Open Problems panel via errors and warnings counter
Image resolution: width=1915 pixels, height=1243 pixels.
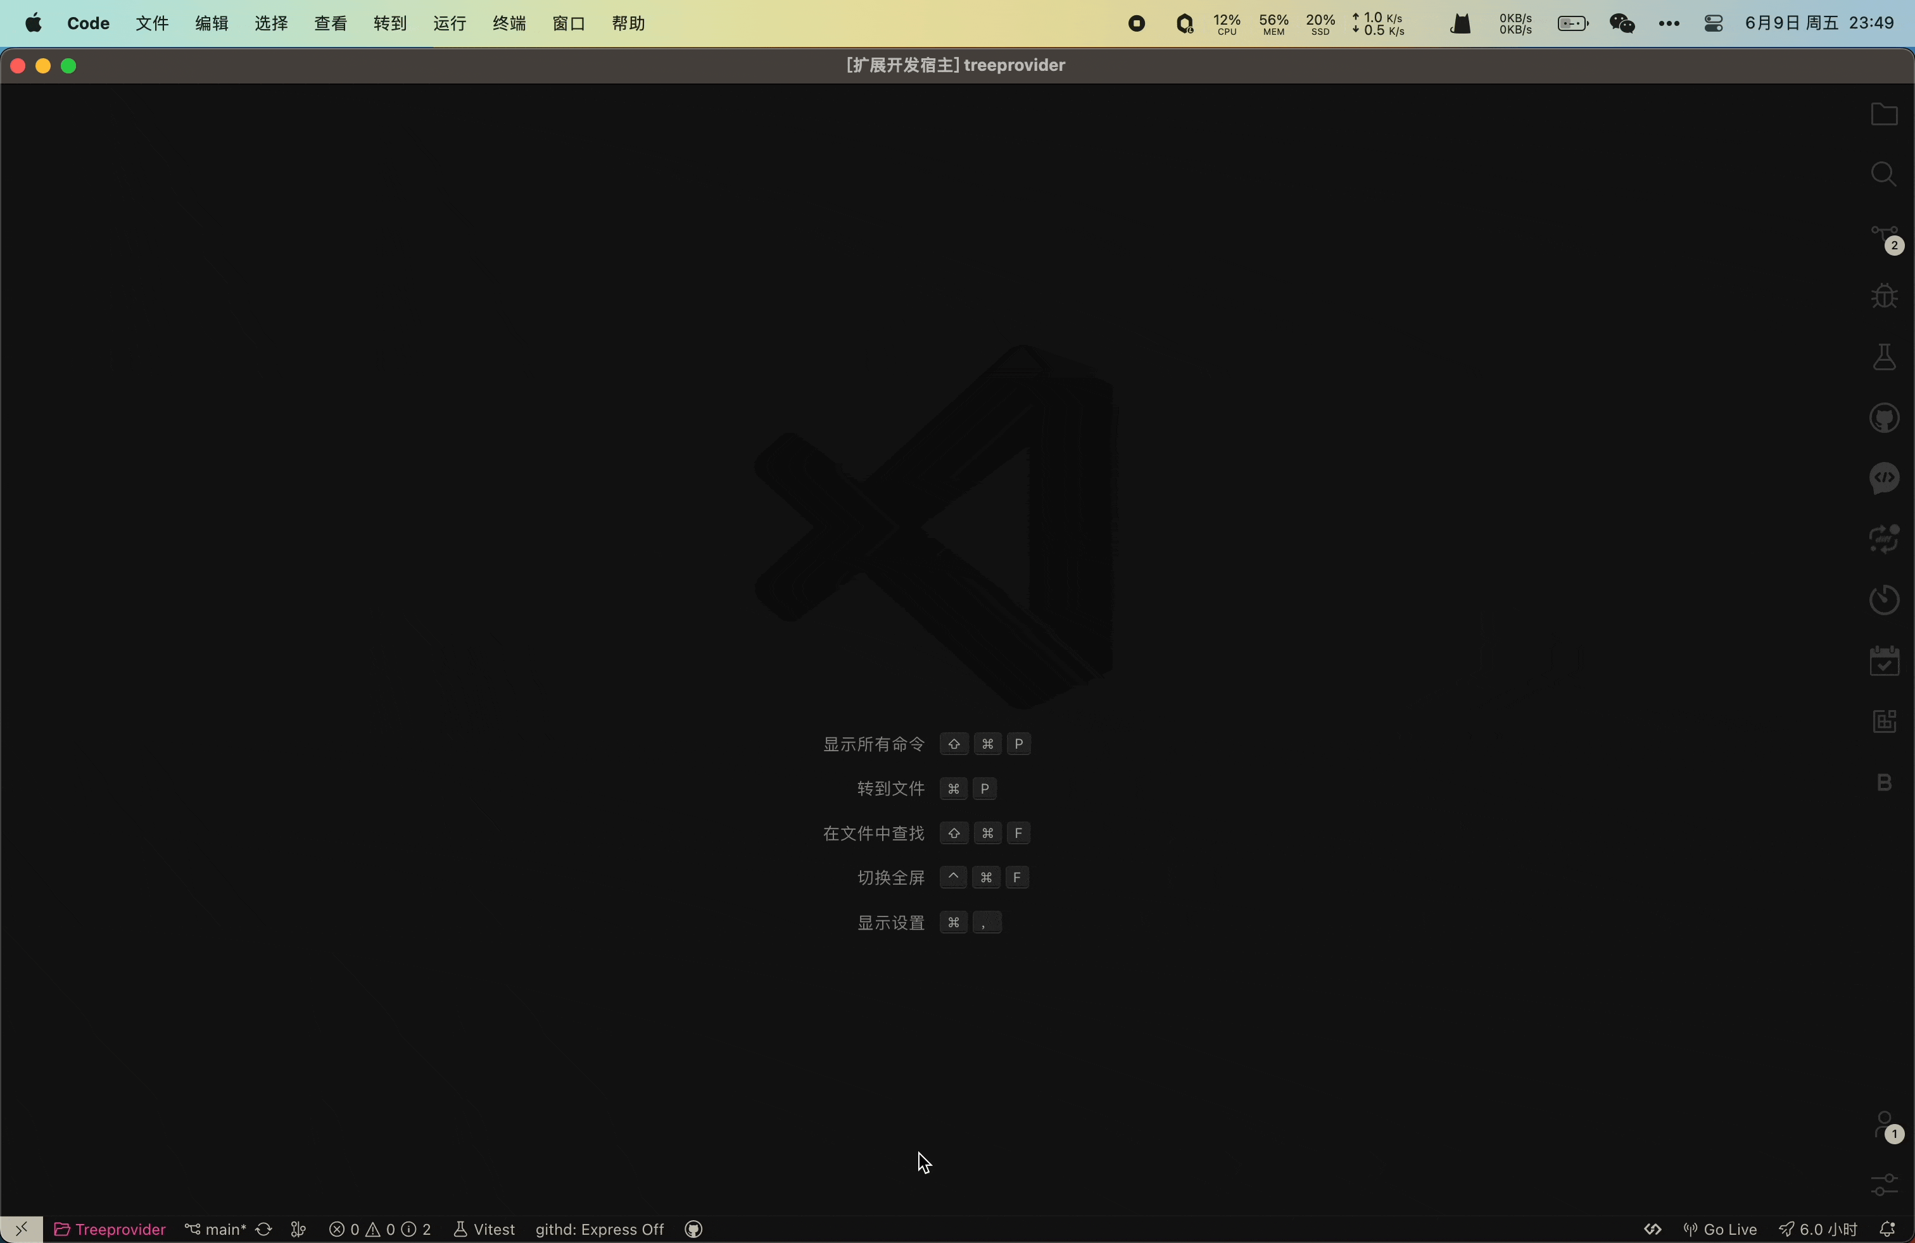[378, 1229]
